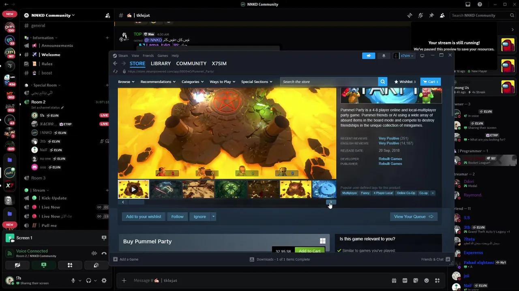This screenshot has width=519, height=291.
Task: Open Steam Categories dropdown
Action: [193, 82]
